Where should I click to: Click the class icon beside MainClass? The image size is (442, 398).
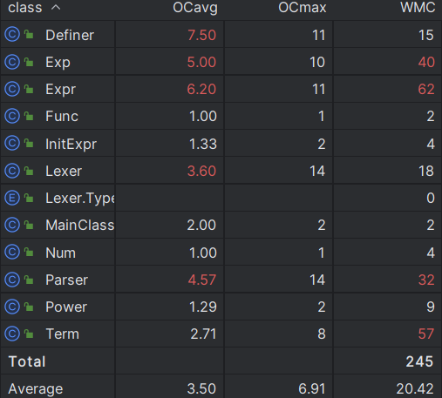12,225
